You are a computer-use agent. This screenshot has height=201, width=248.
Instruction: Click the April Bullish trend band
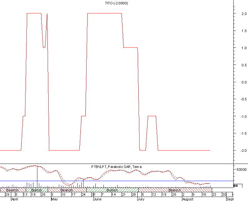pos(37,190)
